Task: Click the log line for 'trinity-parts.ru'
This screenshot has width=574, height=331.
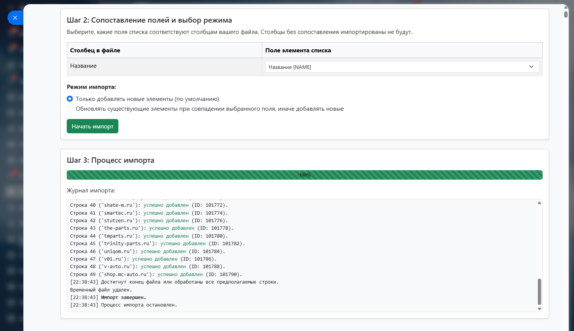Action: pyautogui.click(x=157, y=244)
